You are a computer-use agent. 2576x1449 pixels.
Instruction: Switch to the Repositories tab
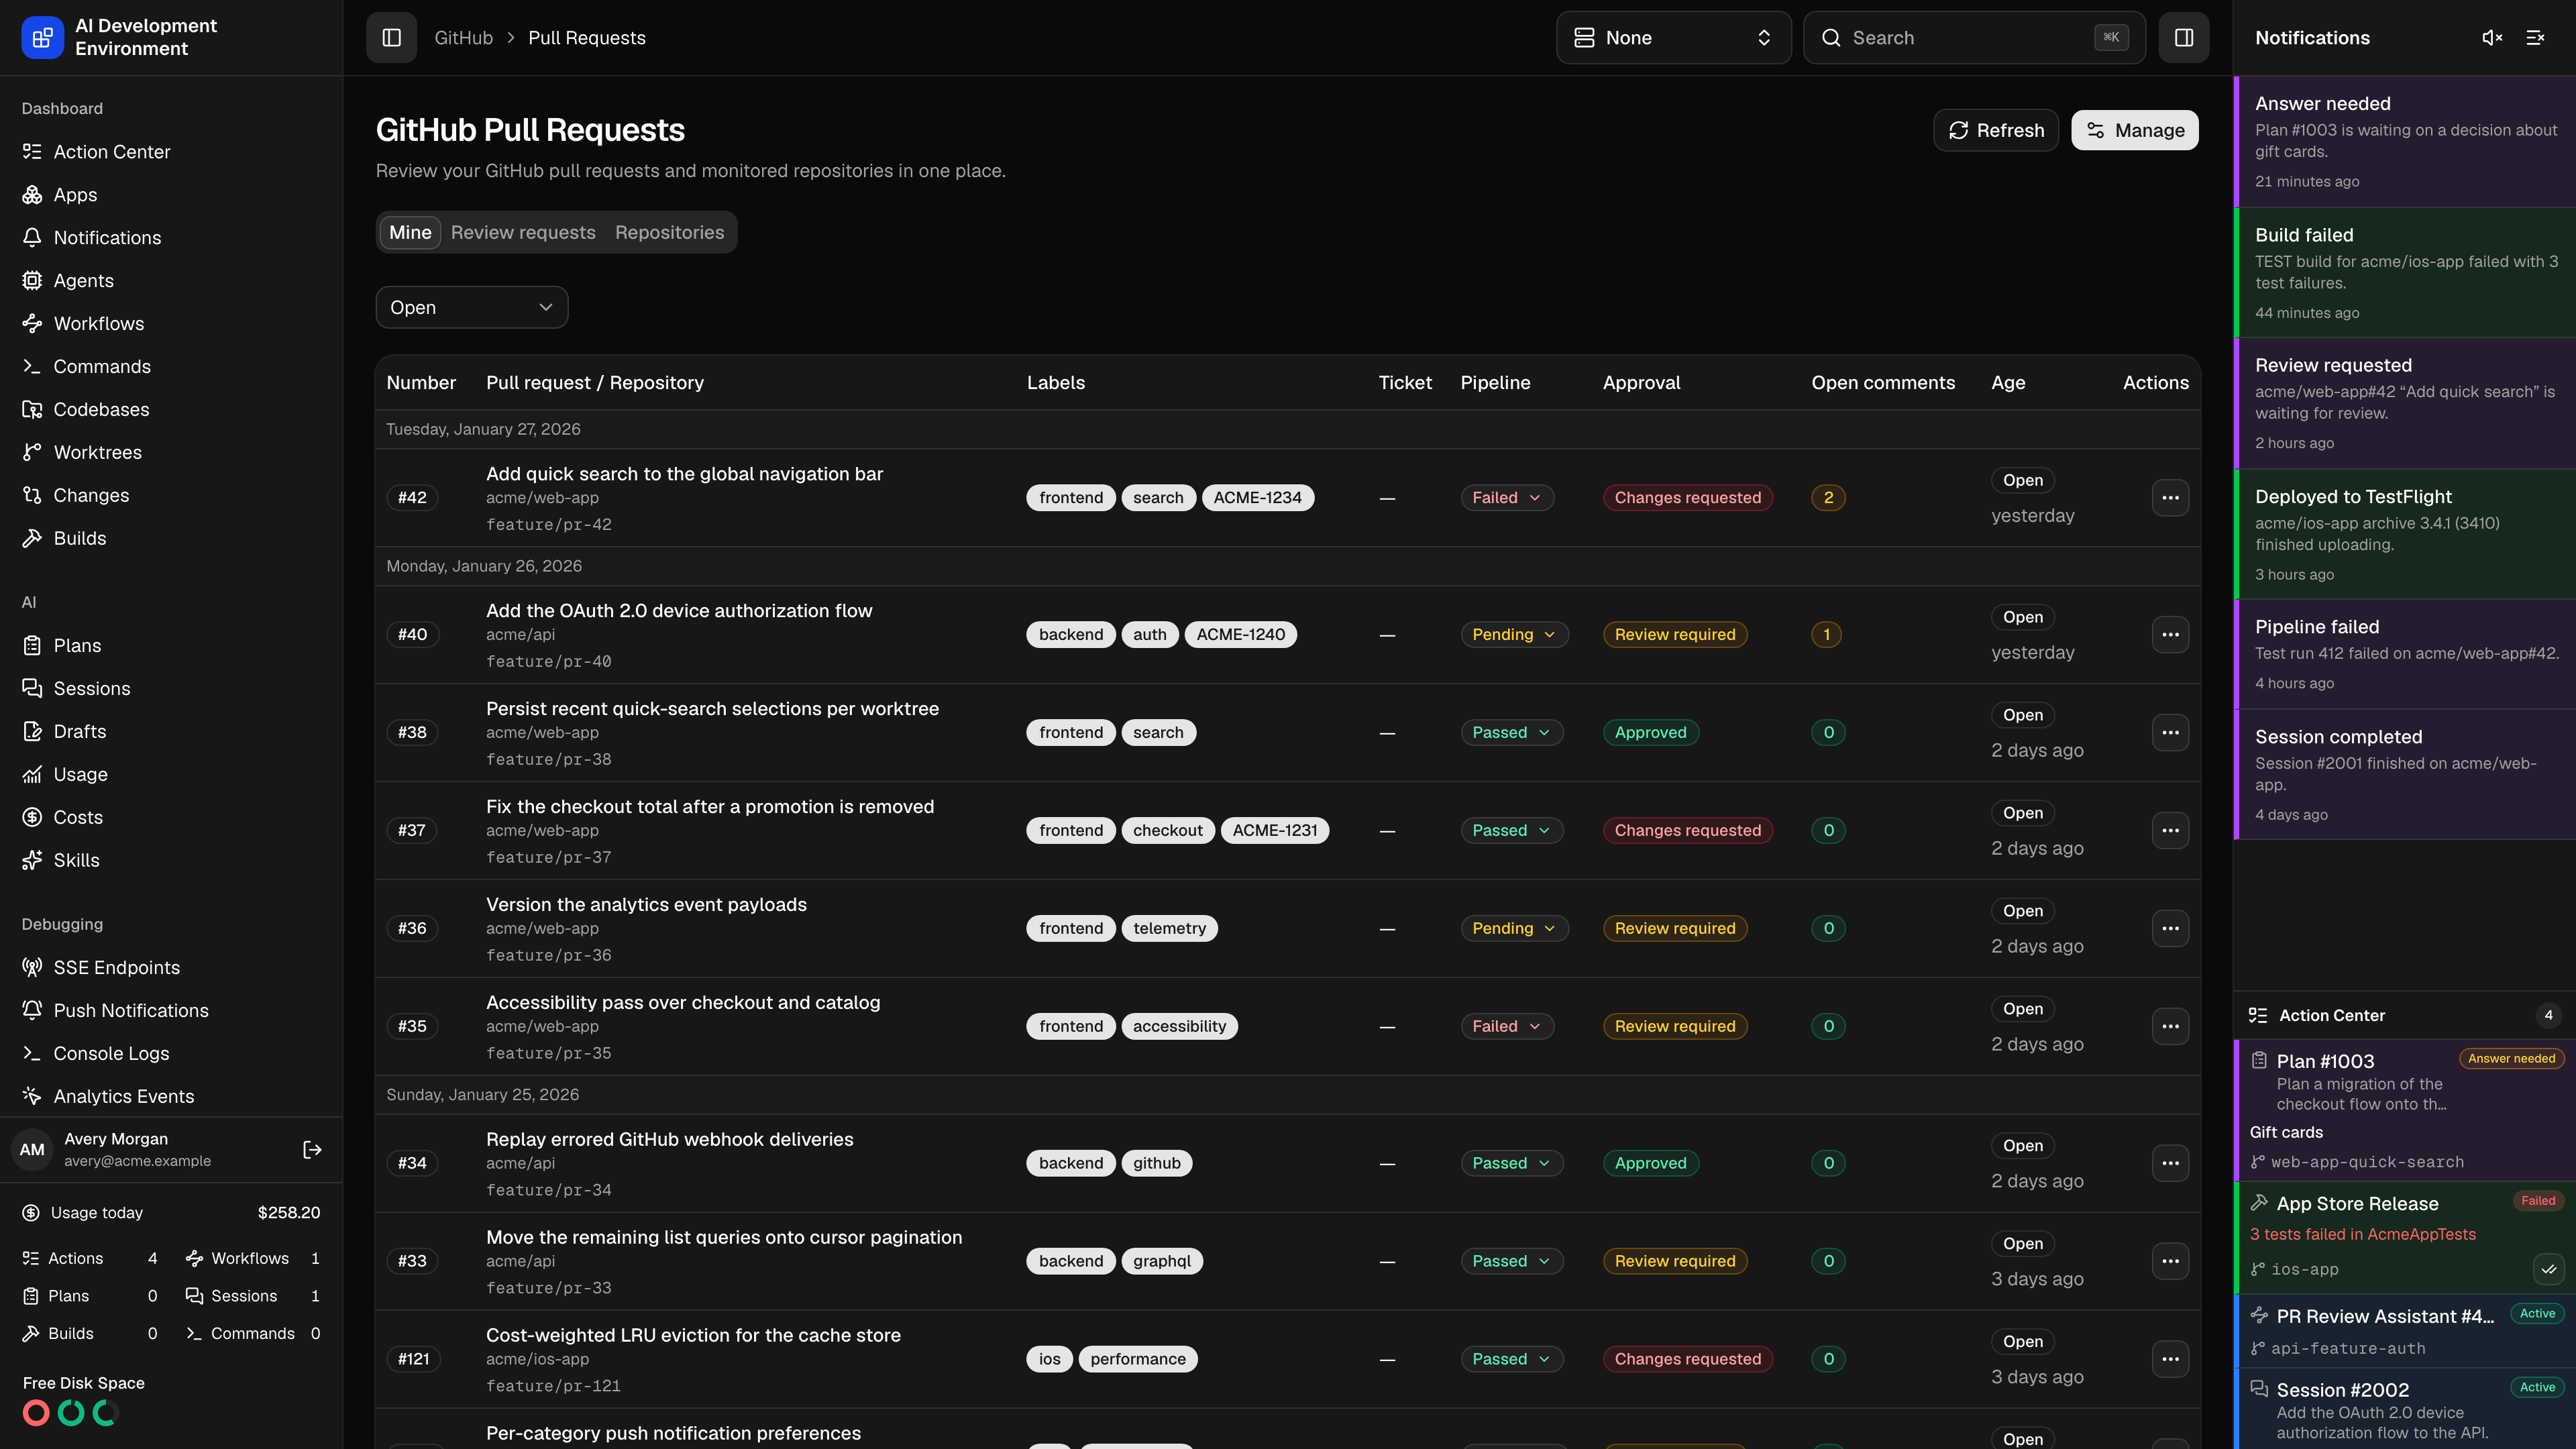[669, 233]
